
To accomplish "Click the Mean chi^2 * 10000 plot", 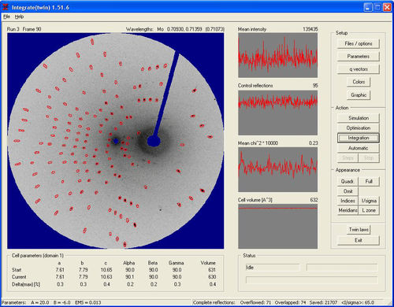I will [x=277, y=169].
